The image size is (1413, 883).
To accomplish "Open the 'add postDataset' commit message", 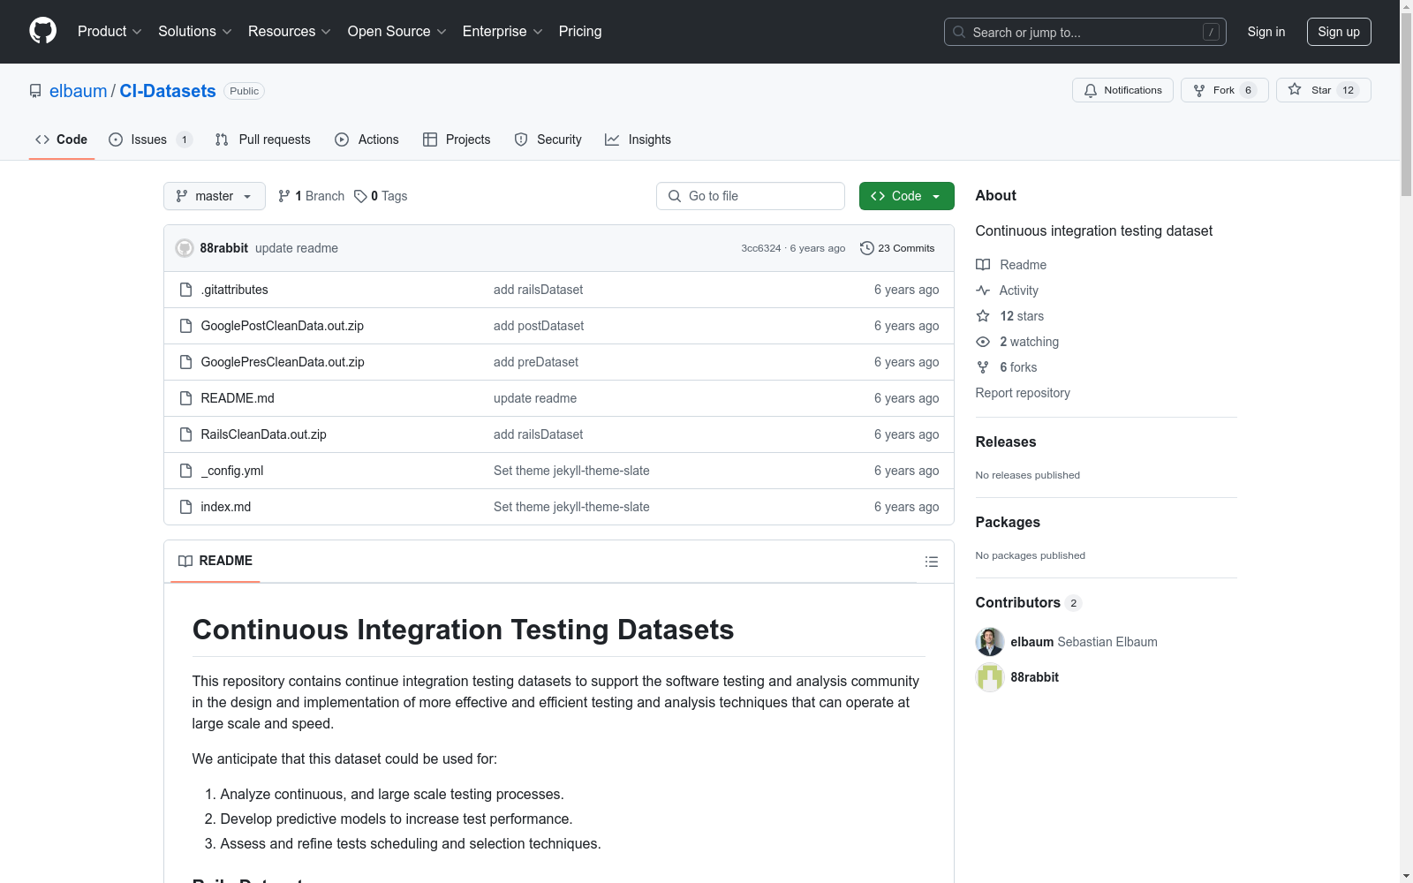I will (539, 326).
